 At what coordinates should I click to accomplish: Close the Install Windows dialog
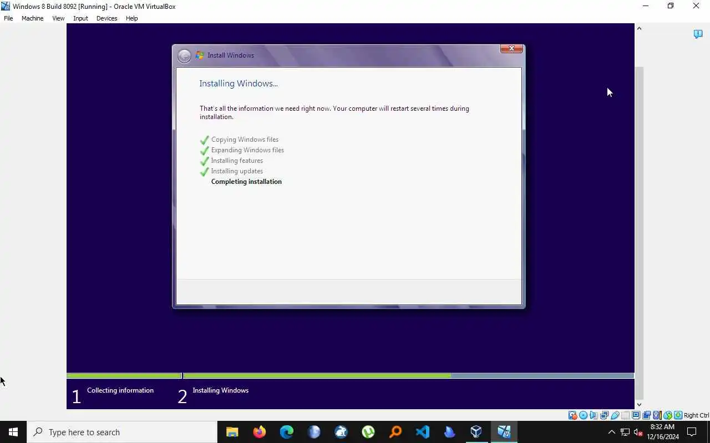coord(511,49)
